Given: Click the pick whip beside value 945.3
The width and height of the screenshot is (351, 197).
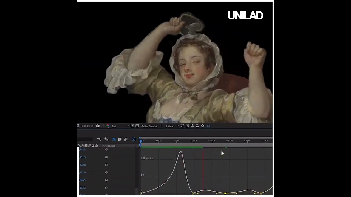Looking at the screenshot, I should coord(106,149).
